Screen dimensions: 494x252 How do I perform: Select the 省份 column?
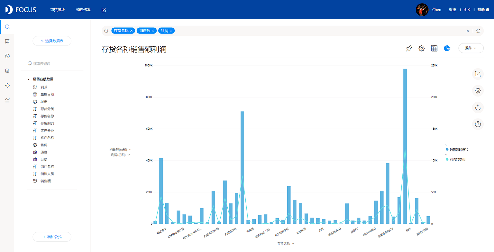(44, 145)
